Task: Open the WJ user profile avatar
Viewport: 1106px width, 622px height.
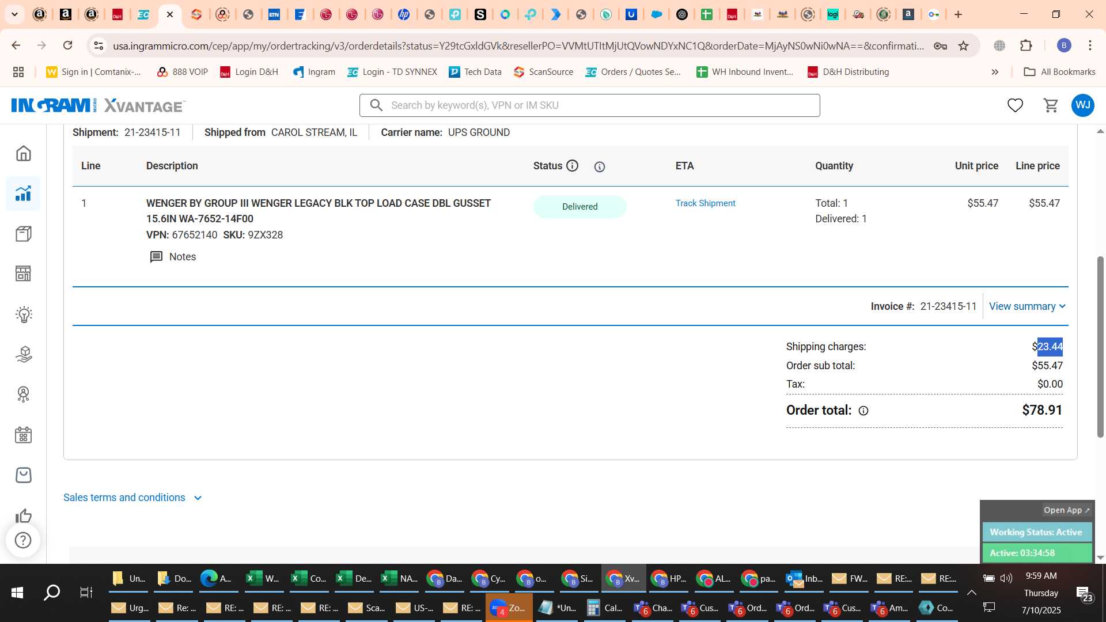Action: (x=1083, y=105)
